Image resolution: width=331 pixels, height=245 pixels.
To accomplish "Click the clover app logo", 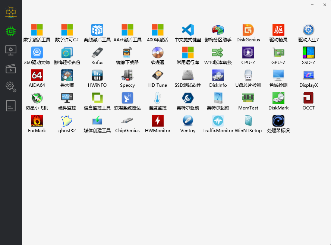I will (11, 12).
